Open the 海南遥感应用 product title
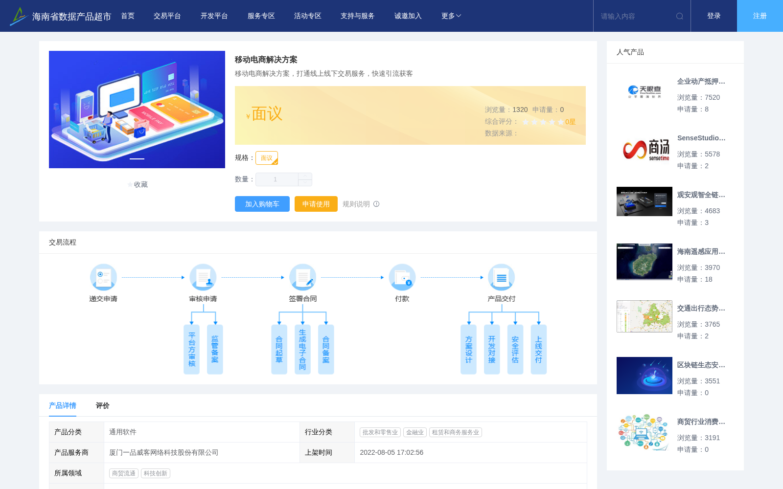The image size is (783, 489). [x=701, y=251]
